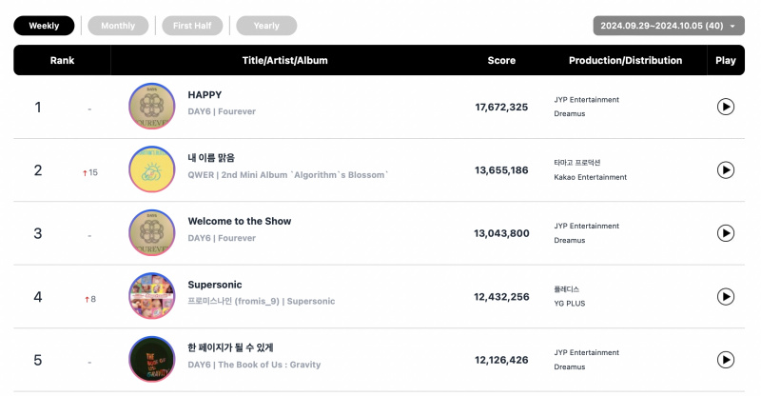
Task: Open the QWER artist and album link
Action: 288,175
